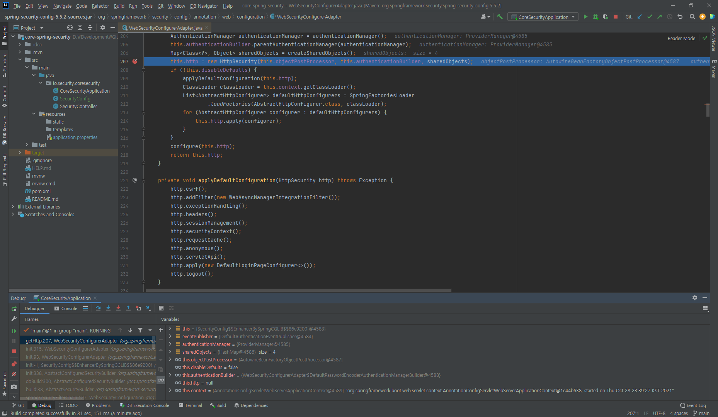Screen dimensions: 718x417
Task: Close the WebSecurityConfigurerAdapter.java tab
Action: click(207, 27)
